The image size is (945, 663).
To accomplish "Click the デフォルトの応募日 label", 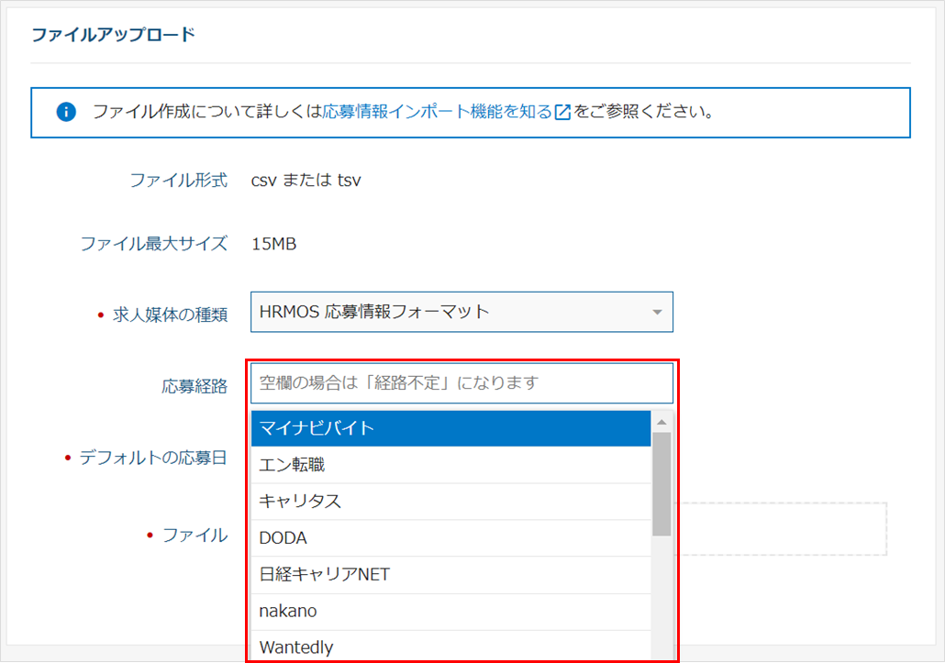I will (153, 459).
